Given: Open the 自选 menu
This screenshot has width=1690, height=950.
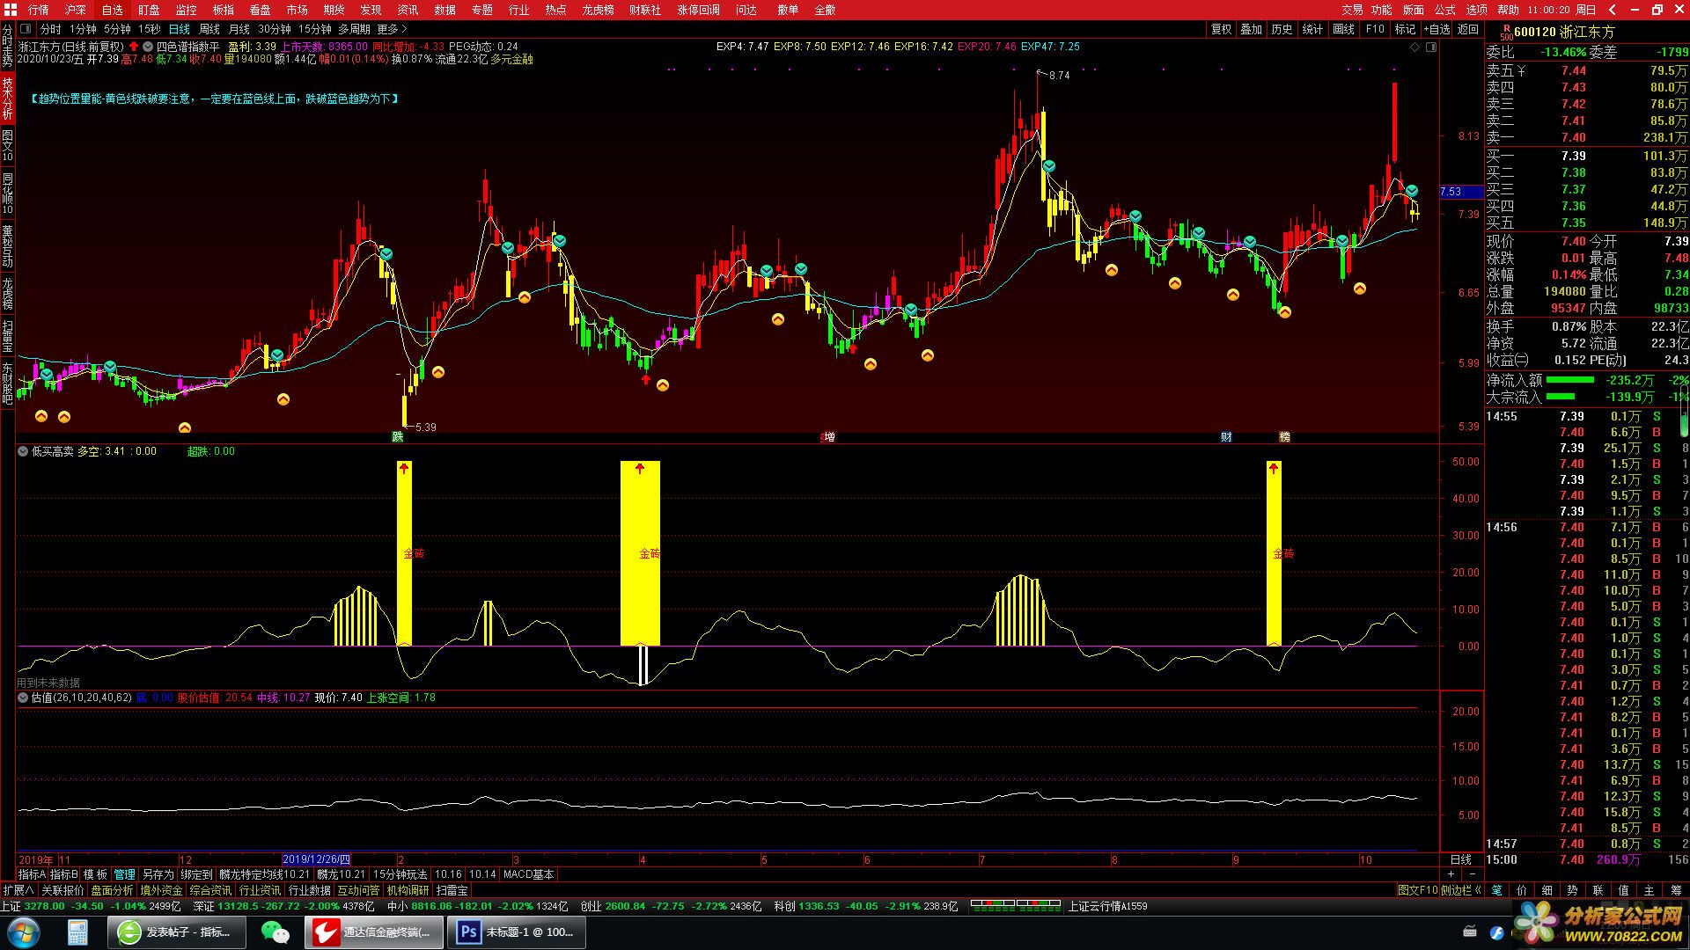Looking at the screenshot, I should click(x=113, y=10).
